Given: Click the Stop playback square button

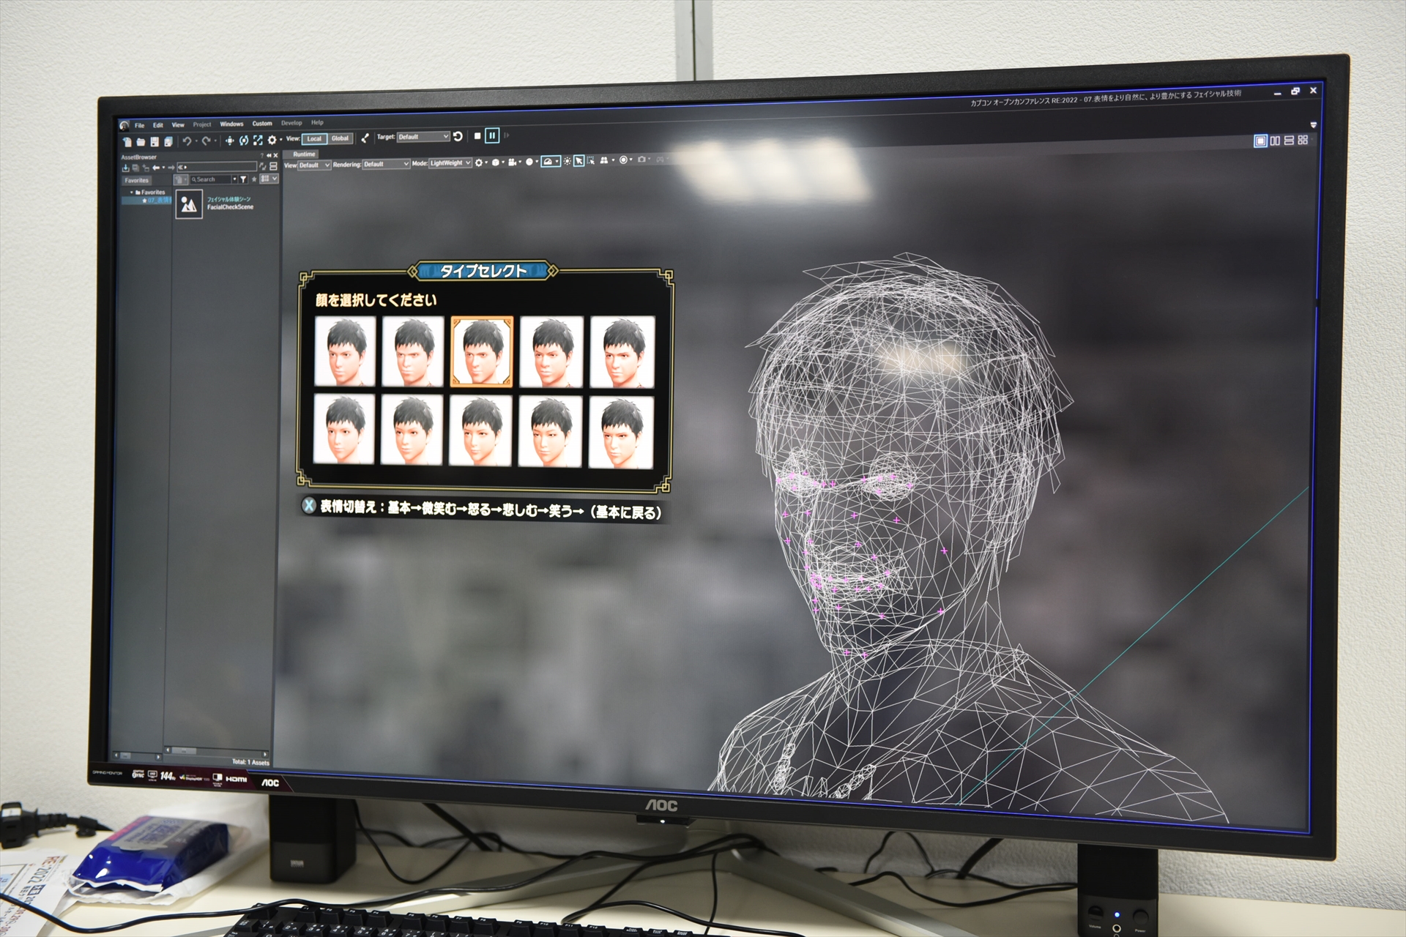Looking at the screenshot, I should coord(477,136).
